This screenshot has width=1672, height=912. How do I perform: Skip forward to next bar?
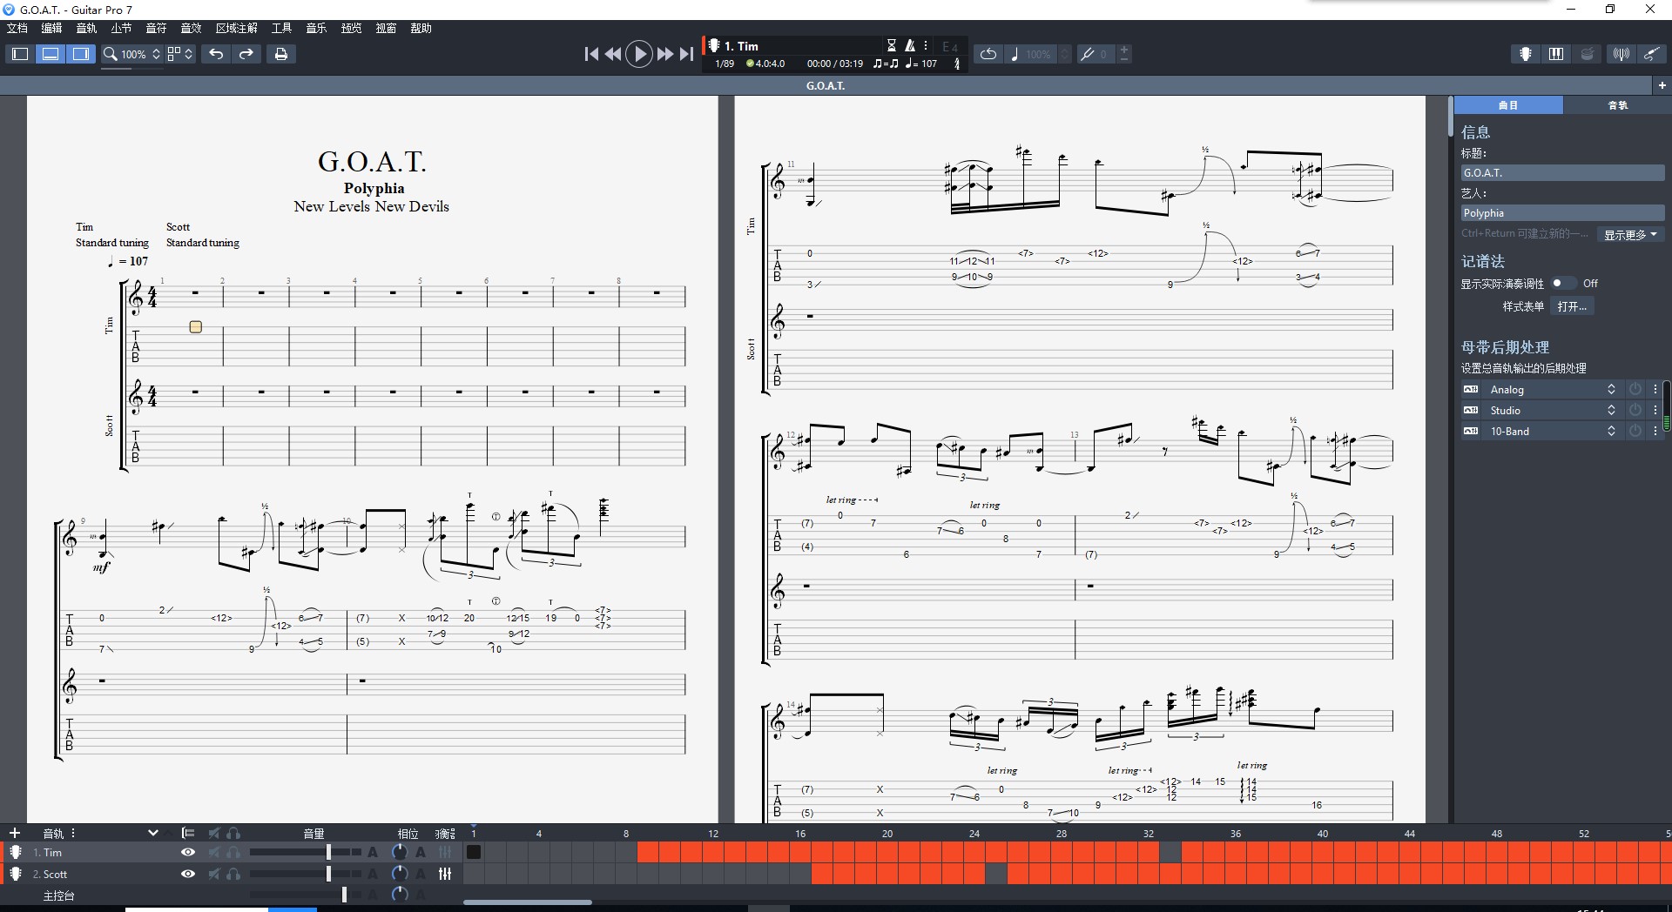665,54
